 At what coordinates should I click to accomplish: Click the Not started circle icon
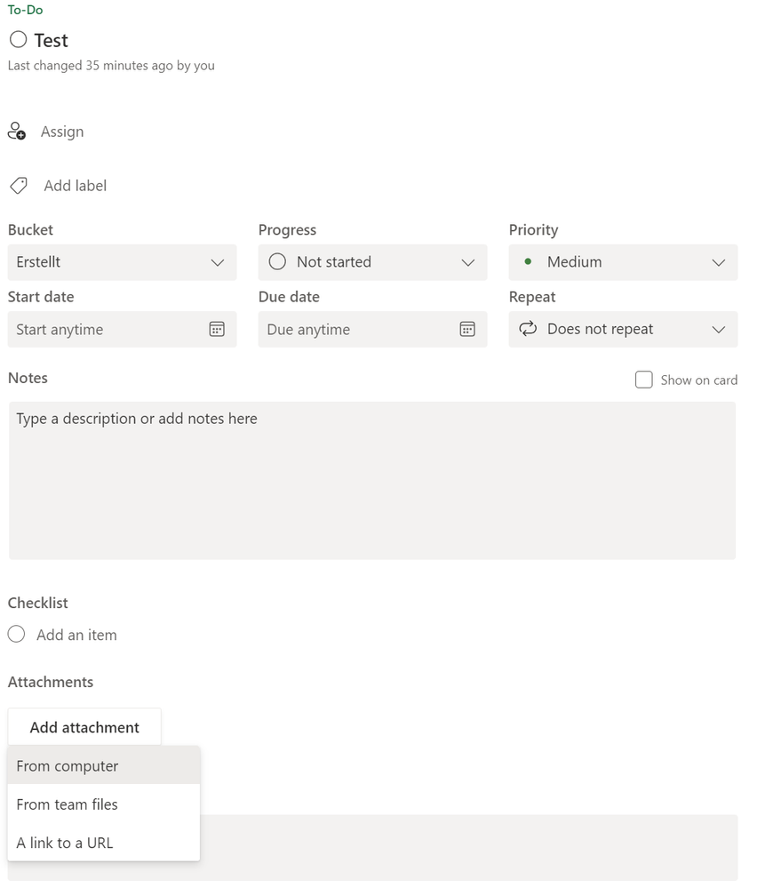pos(277,261)
